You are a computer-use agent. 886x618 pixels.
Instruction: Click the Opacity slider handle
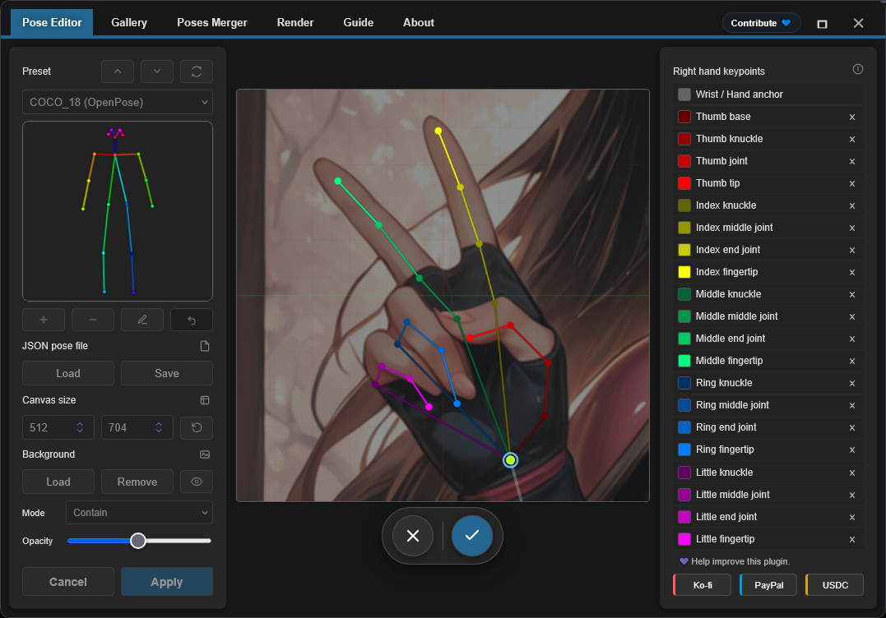pyautogui.click(x=138, y=541)
